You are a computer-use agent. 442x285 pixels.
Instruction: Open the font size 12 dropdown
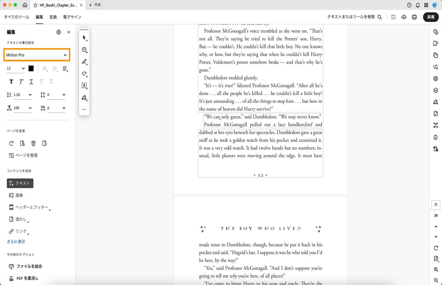click(x=16, y=68)
